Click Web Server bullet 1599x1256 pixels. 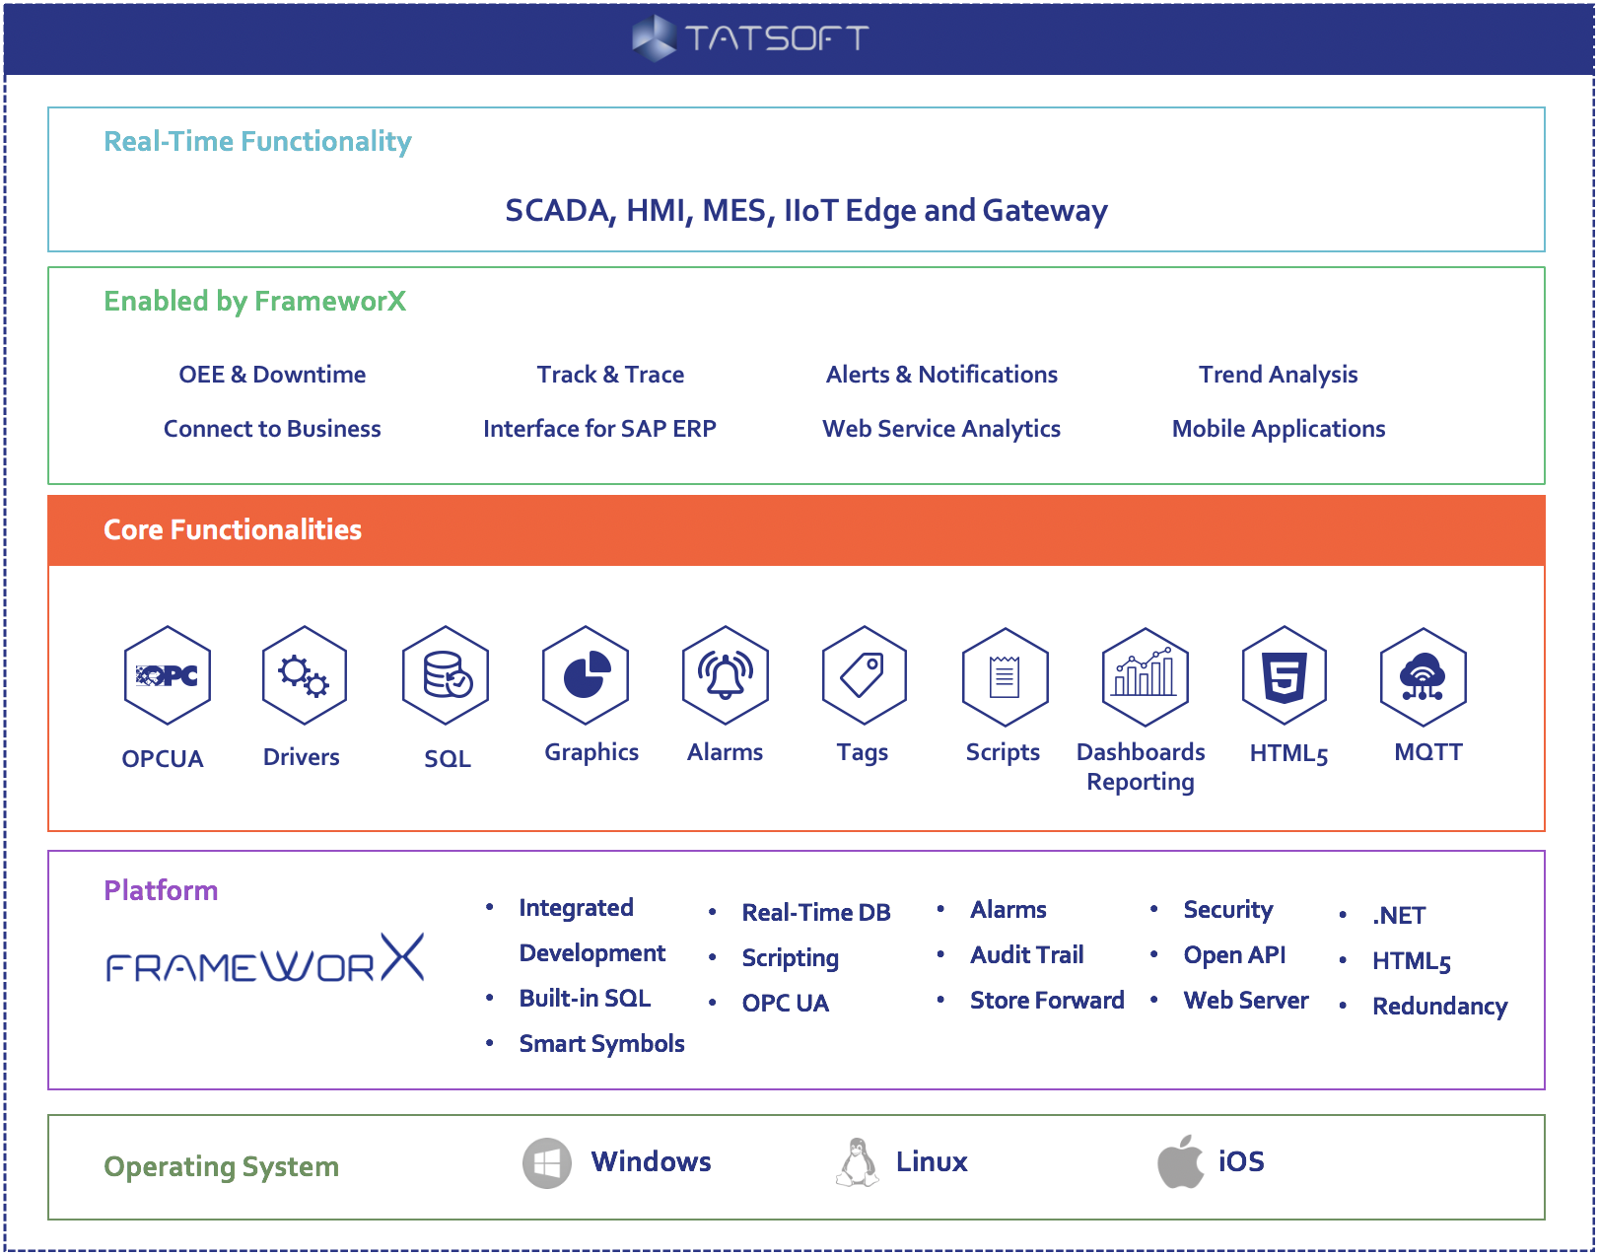[x=1245, y=1001]
